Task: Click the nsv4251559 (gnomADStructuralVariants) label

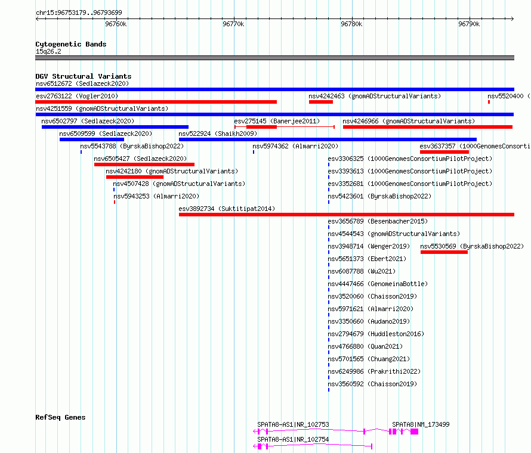Action: 102,108
